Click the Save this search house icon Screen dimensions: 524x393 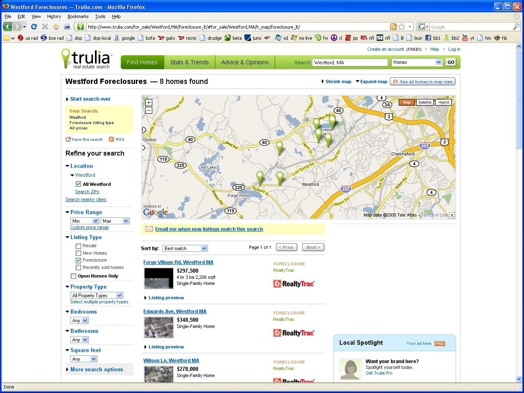point(68,139)
